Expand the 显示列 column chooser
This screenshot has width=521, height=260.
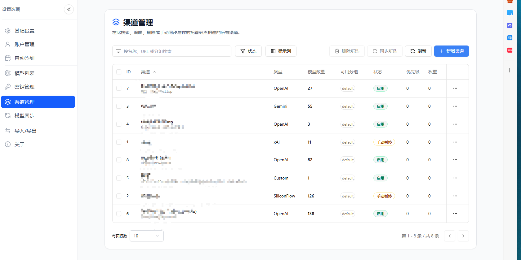pyautogui.click(x=281, y=51)
